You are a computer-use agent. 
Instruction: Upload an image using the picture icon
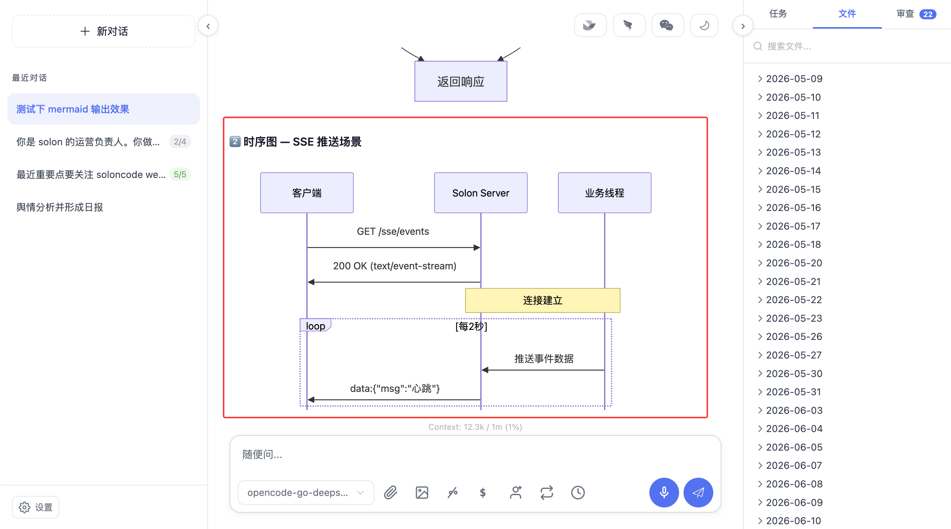click(x=422, y=493)
